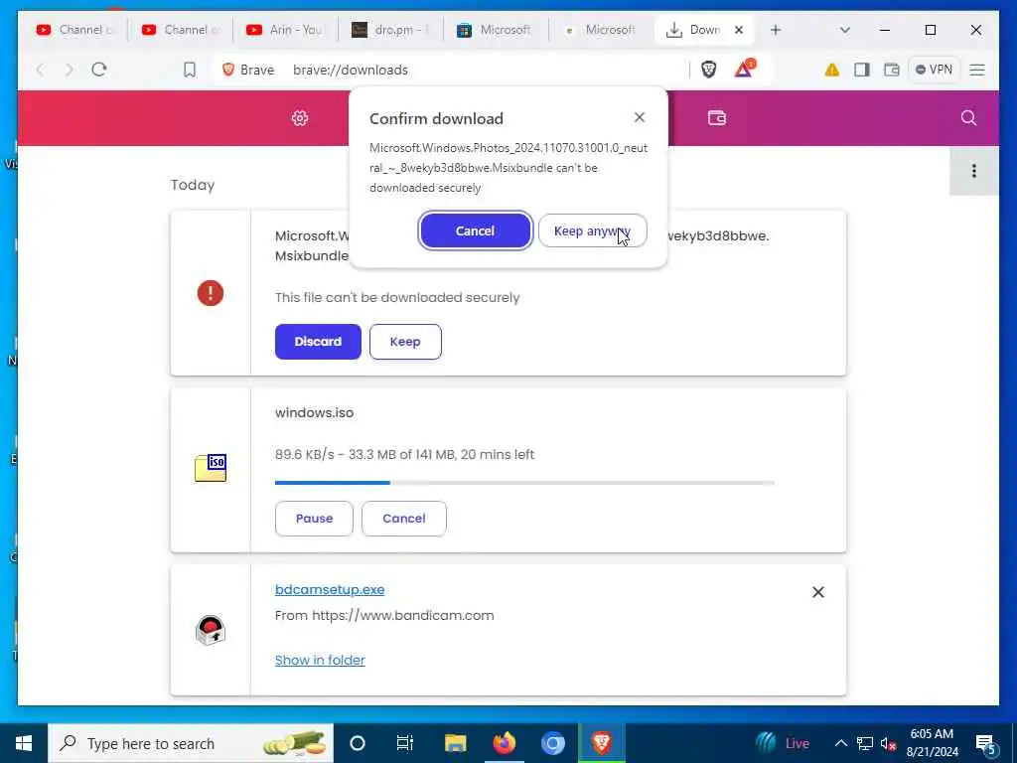Search downloads with the magnifier icon
The width and height of the screenshot is (1017, 763).
(968, 118)
